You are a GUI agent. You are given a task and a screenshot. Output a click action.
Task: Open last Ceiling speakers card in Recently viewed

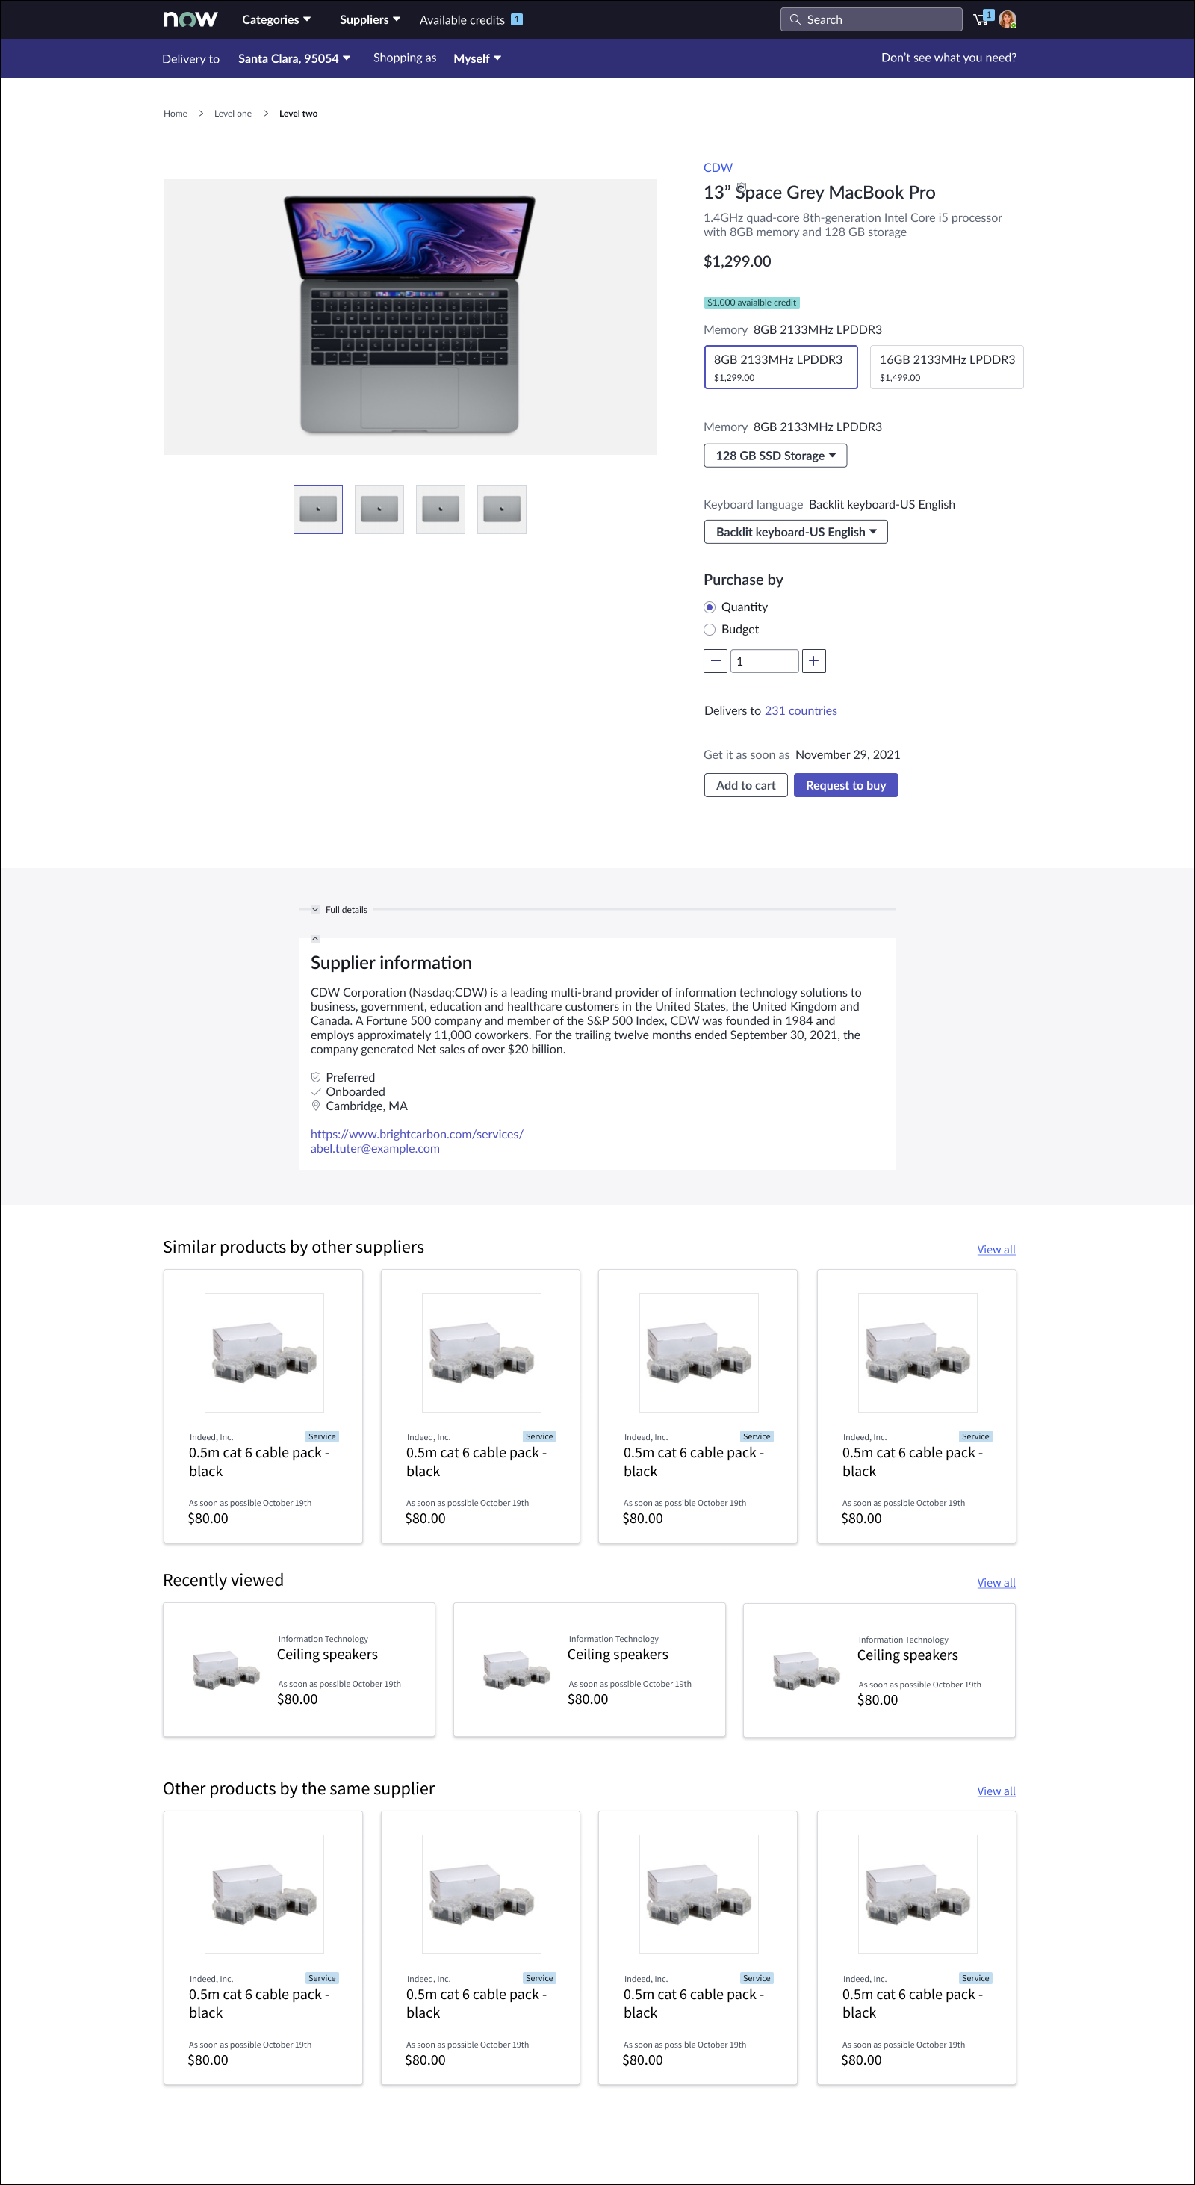(880, 1670)
